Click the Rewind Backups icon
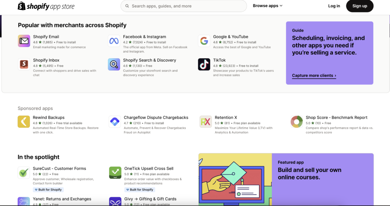Screen dimensions: 390x206 tap(24, 122)
